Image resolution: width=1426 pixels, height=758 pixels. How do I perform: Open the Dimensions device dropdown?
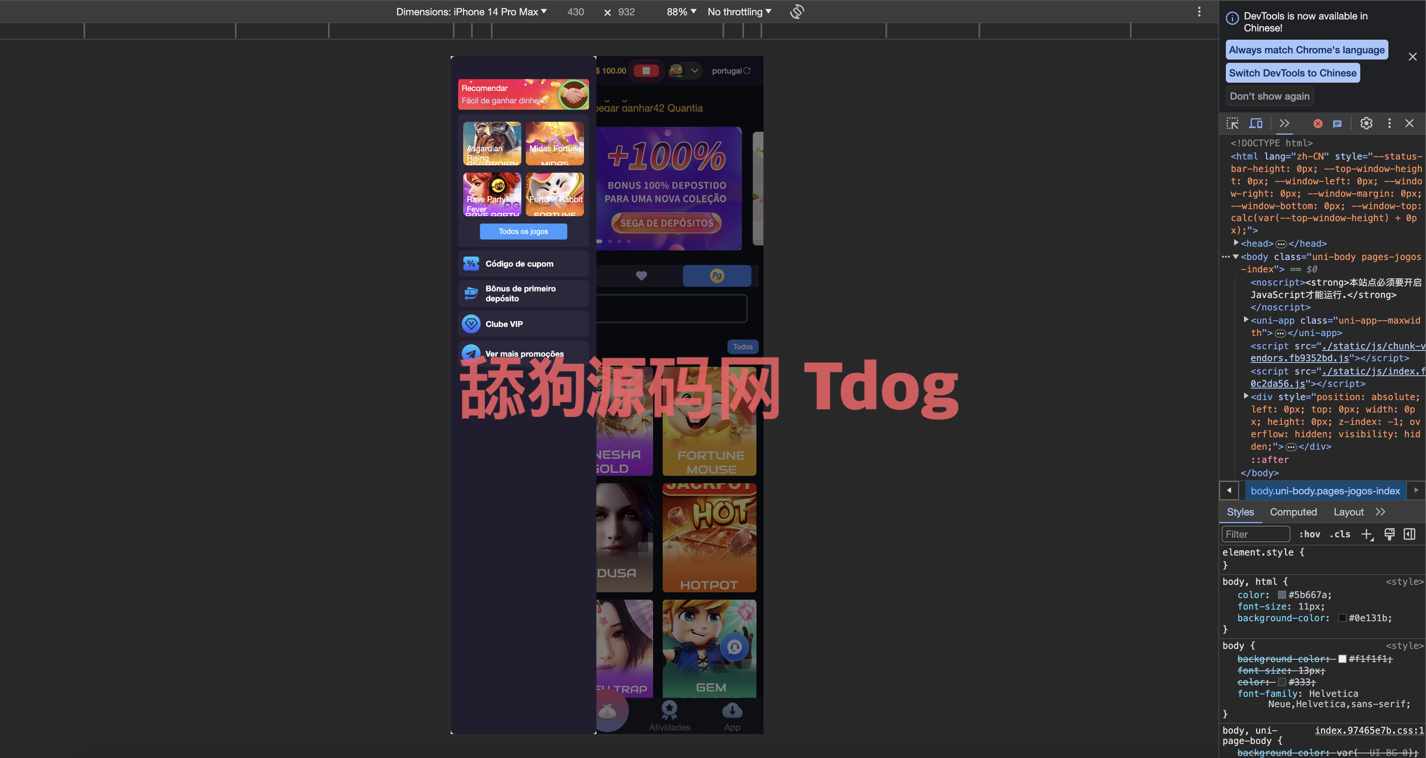(471, 11)
